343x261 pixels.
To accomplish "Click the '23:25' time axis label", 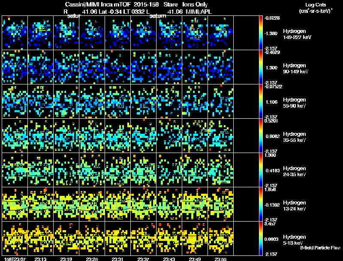I will click(x=92, y=259).
